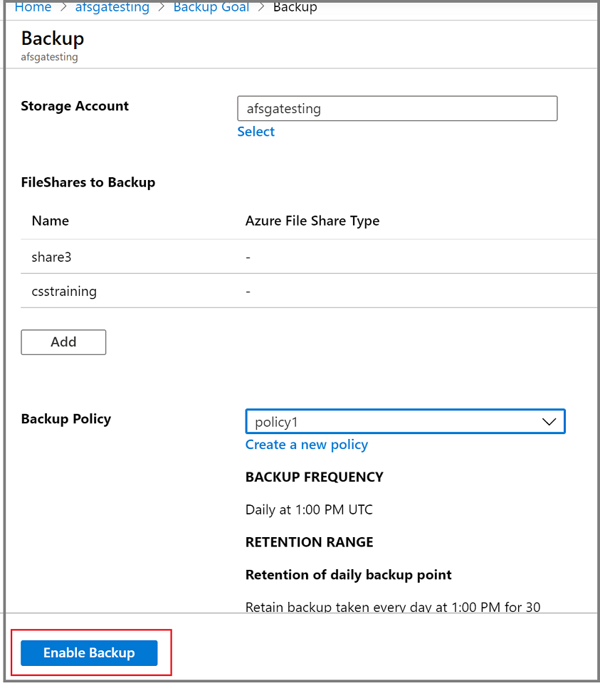Click the Add button under file shares
This screenshot has width=600, height=683.
pos(63,342)
